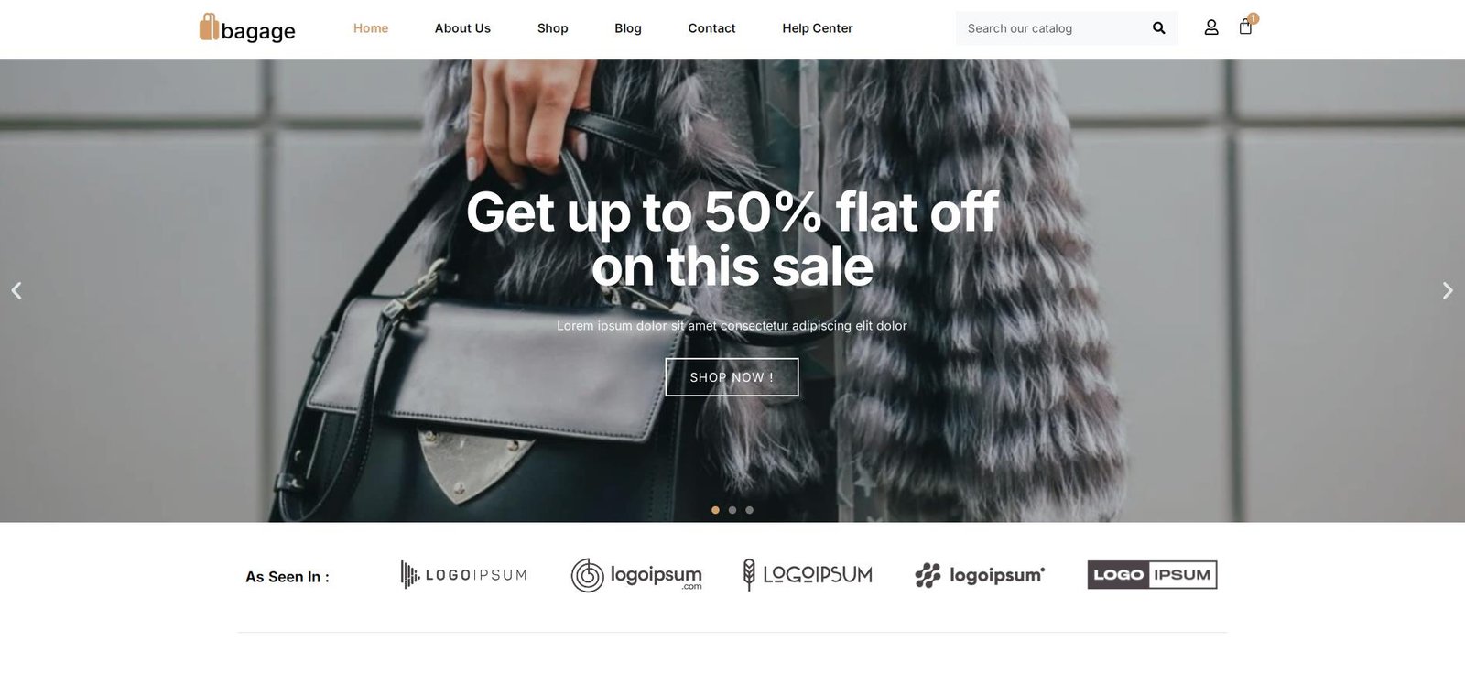The image size is (1465, 684).
Task: Click the wheat-icon LOGOIPSUM logo
Action: [x=808, y=575]
